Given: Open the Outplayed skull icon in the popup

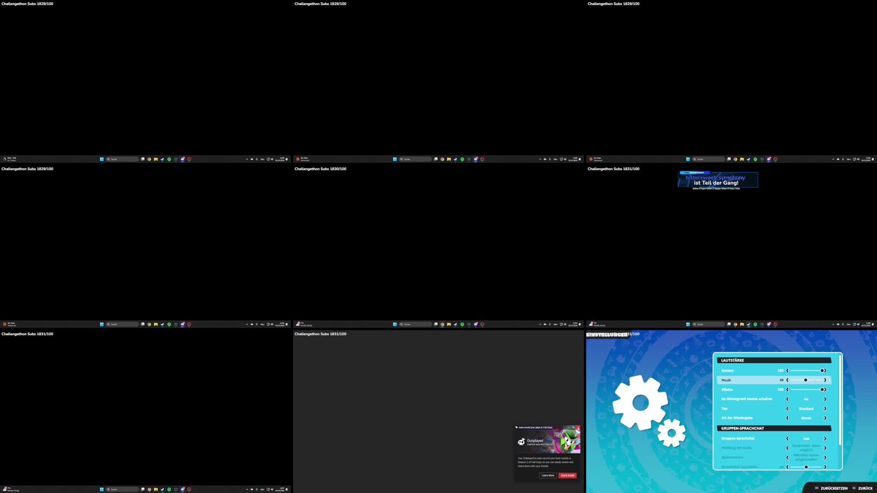Looking at the screenshot, I should [x=521, y=441].
